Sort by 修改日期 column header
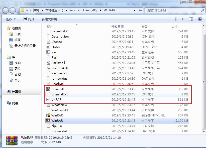 [x=125, y=27]
